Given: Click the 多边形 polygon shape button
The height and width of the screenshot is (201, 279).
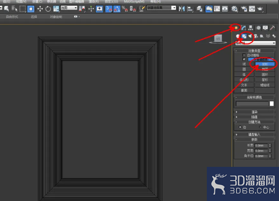Looking at the screenshot, I should point(244,80).
